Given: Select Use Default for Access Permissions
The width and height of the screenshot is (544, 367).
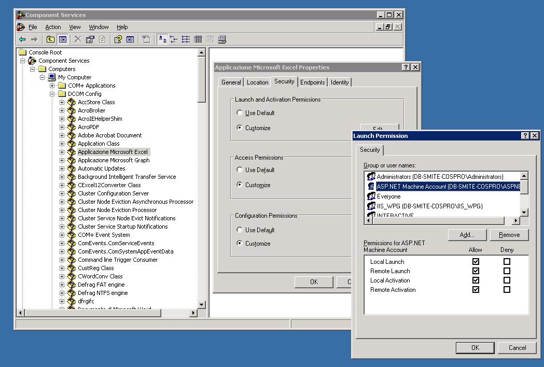Looking at the screenshot, I should pyautogui.click(x=240, y=170).
